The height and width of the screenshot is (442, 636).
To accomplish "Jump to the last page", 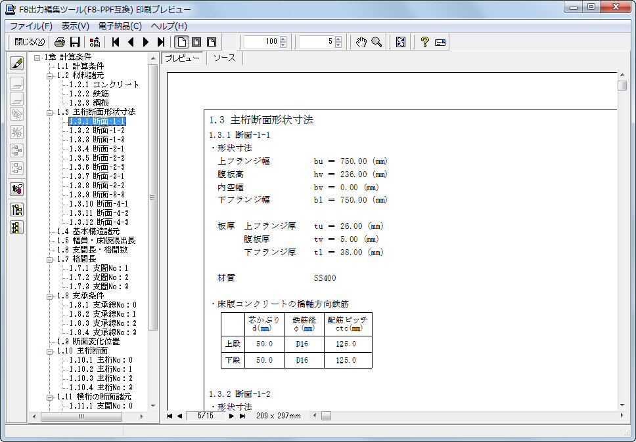I will [x=161, y=42].
